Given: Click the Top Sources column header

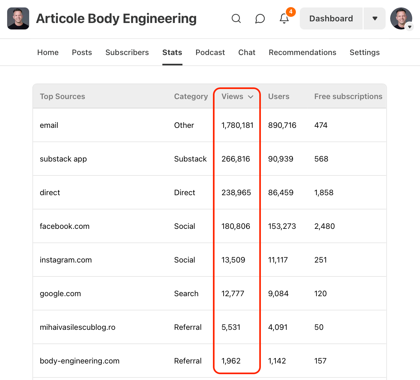Looking at the screenshot, I should tap(63, 96).
